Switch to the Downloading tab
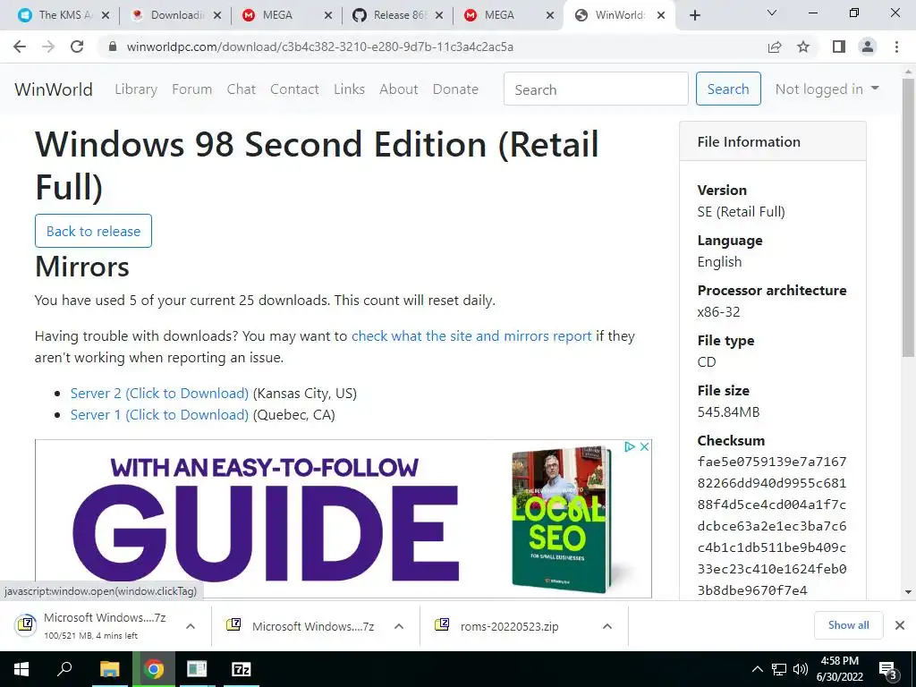This screenshot has width=916, height=687. [175, 15]
